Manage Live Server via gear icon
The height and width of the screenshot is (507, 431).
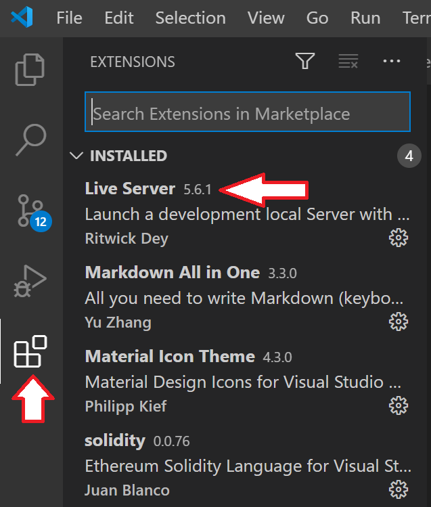(x=399, y=238)
